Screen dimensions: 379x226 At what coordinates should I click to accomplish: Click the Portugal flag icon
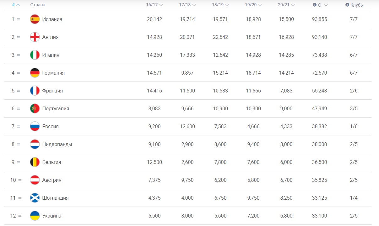[x=35, y=108]
